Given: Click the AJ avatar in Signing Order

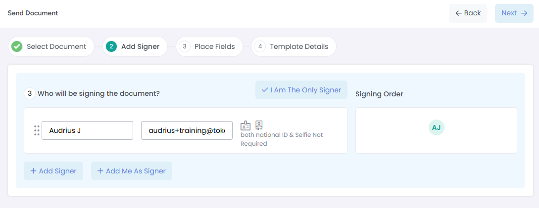Looking at the screenshot, I should (436, 127).
